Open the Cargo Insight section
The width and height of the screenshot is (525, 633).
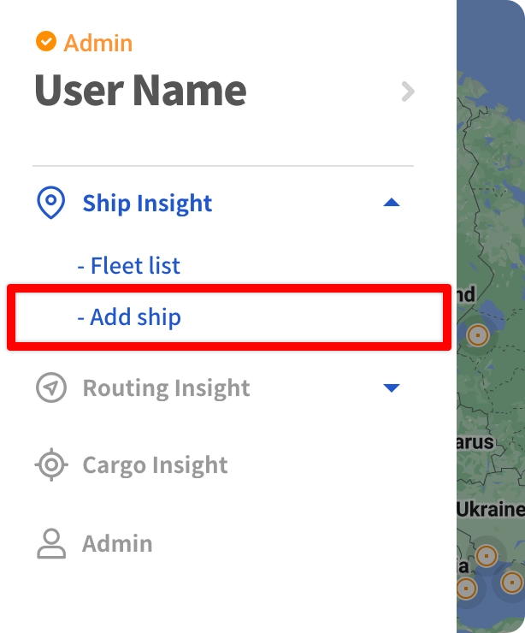155,465
